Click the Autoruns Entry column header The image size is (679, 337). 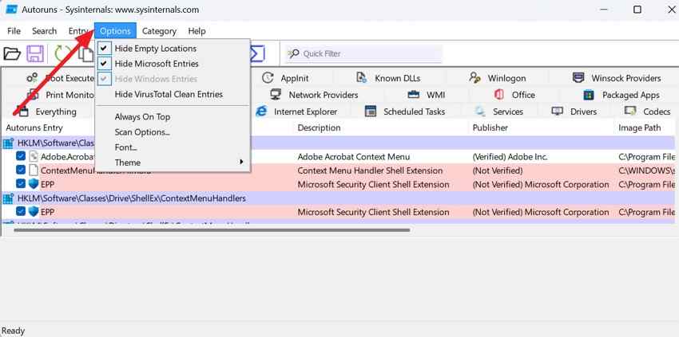click(x=34, y=128)
